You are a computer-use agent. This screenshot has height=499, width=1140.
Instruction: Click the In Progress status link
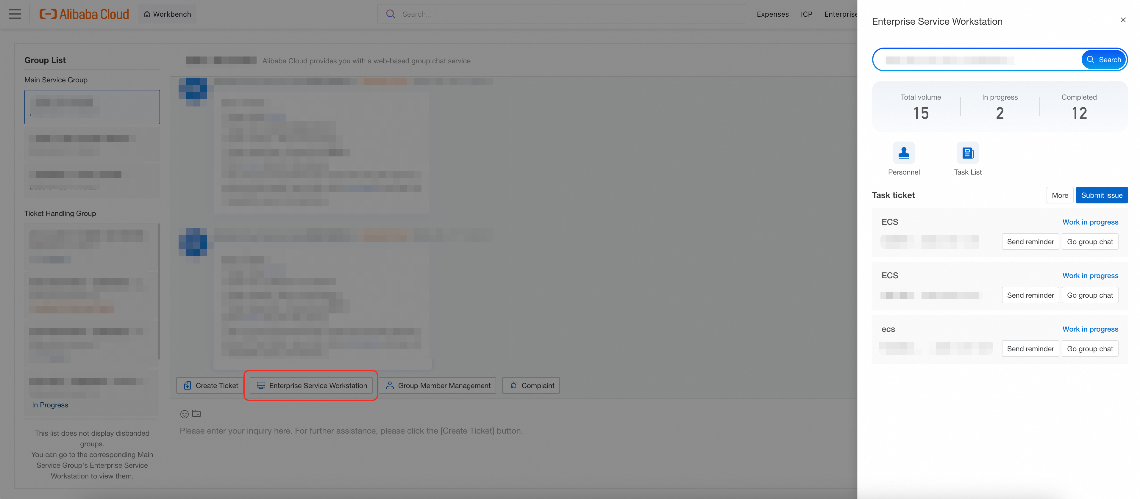pos(50,405)
